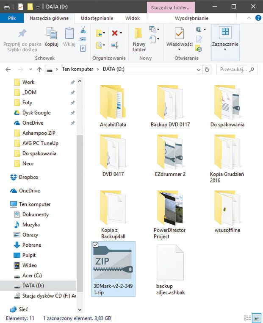The width and height of the screenshot is (263, 323).
Task: Open the Help question mark icon
Action: click(x=258, y=18)
